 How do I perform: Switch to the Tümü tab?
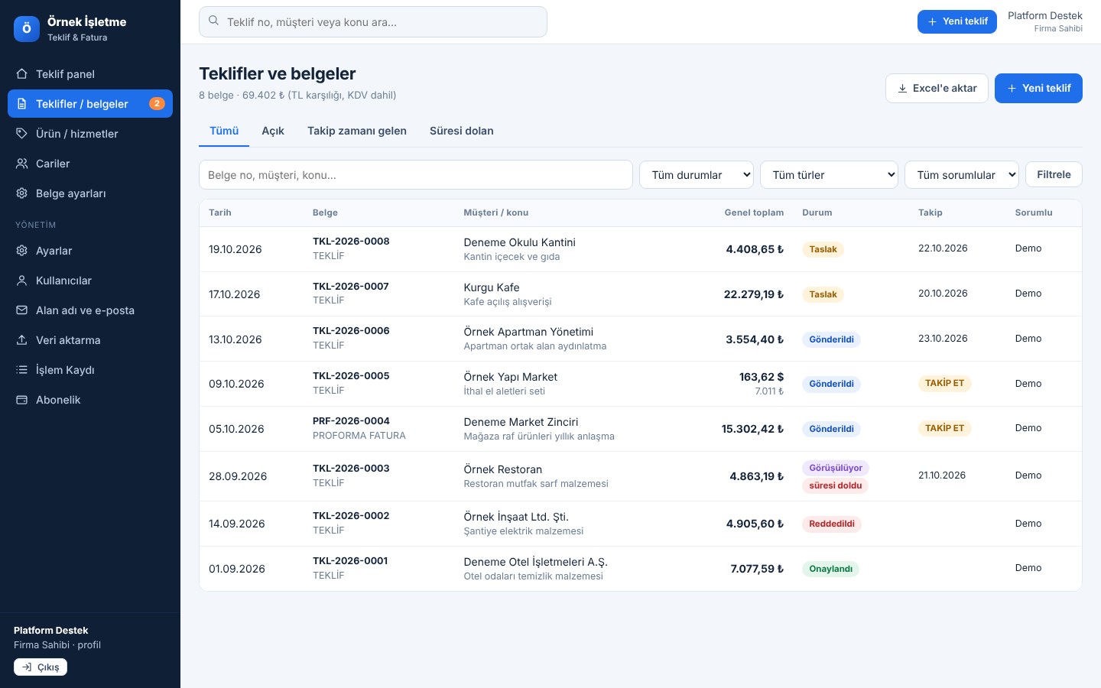(x=224, y=131)
